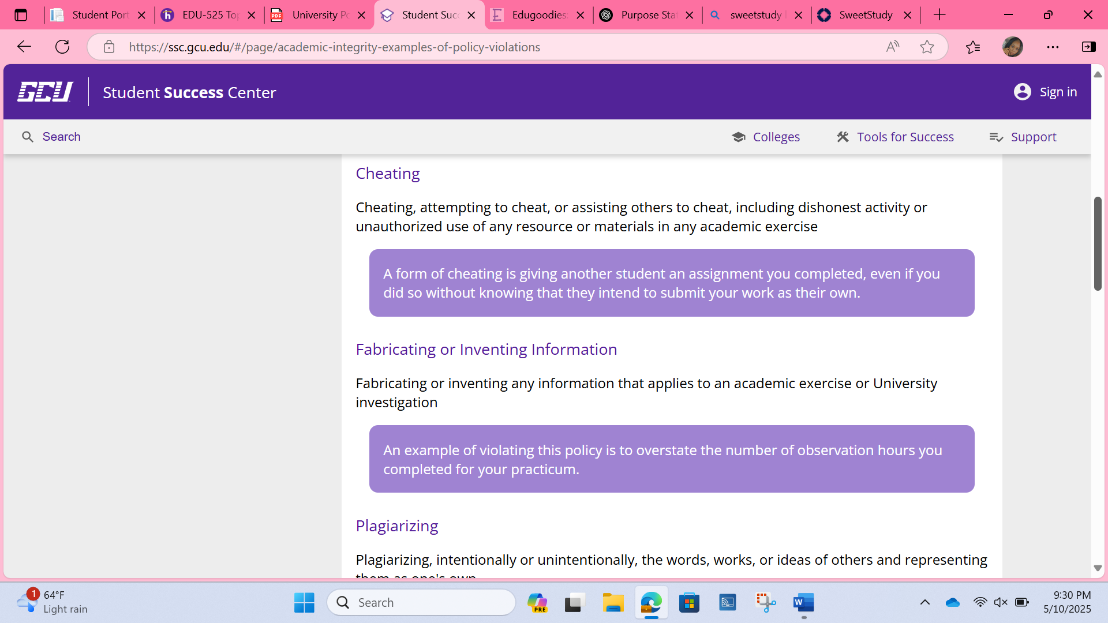This screenshot has height=623, width=1108.
Task: Click the page scrollbar thumb
Action: tap(1098, 243)
